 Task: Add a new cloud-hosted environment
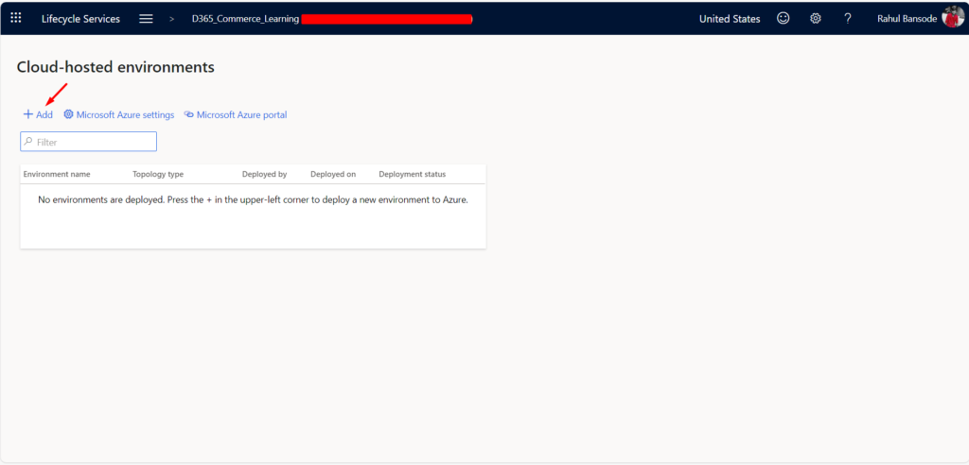pyautogui.click(x=38, y=115)
